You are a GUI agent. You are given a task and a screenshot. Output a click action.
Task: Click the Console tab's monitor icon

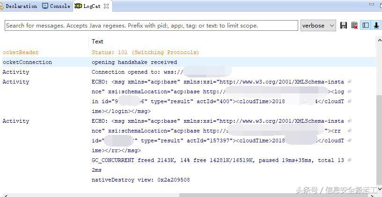pyautogui.click(x=45, y=6)
